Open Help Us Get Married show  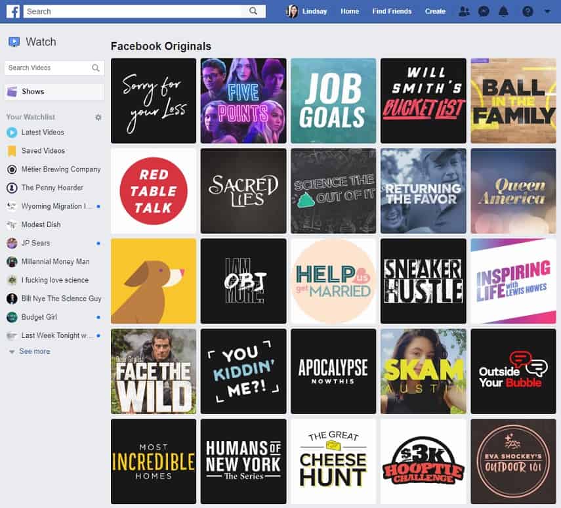coord(333,281)
